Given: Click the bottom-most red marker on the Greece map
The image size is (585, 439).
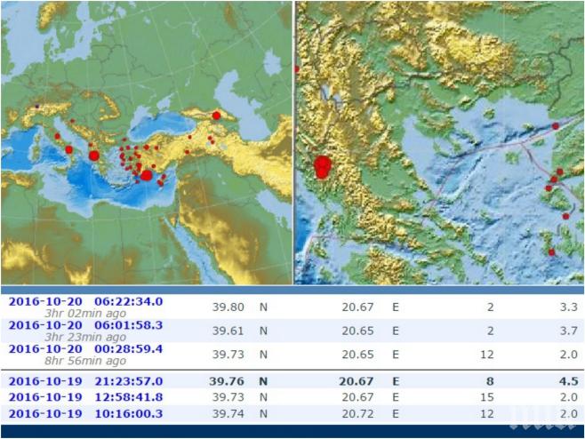Looking at the screenshot, I should click(551, 252).
